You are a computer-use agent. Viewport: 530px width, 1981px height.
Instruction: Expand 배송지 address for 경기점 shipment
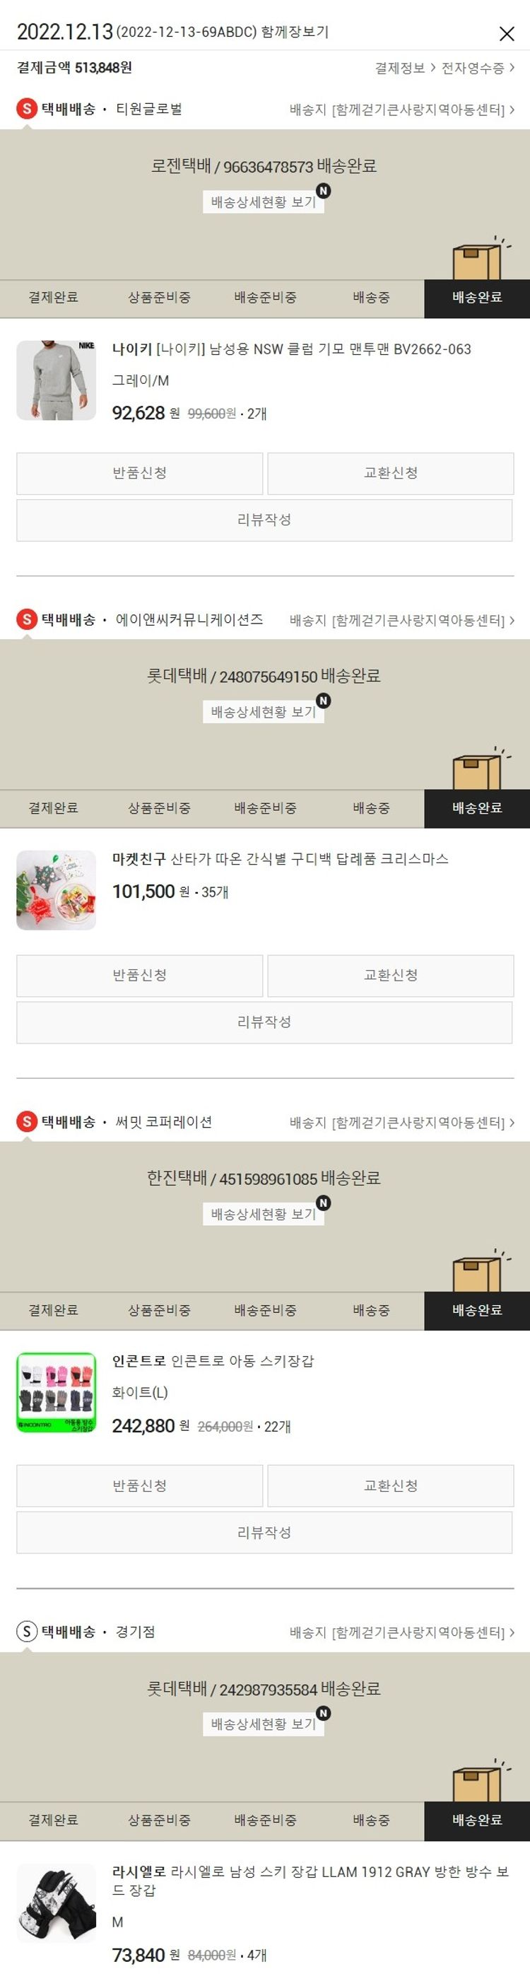(401, 1632)
